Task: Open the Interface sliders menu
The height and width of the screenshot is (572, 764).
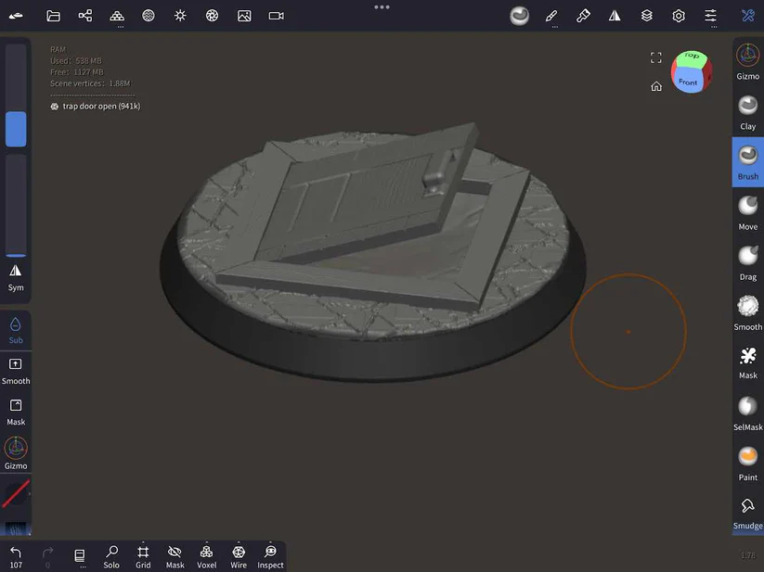Action: coord(710,16)
